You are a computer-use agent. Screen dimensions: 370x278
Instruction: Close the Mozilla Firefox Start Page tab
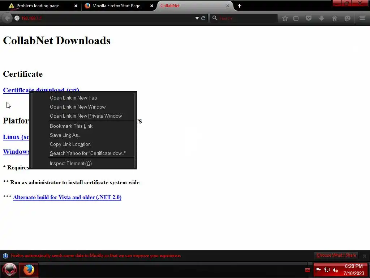[x=152, y=6]
